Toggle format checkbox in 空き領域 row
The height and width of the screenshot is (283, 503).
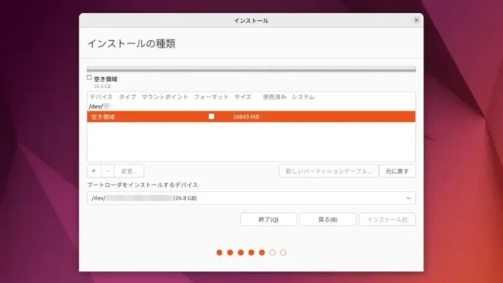click(211, 116)
